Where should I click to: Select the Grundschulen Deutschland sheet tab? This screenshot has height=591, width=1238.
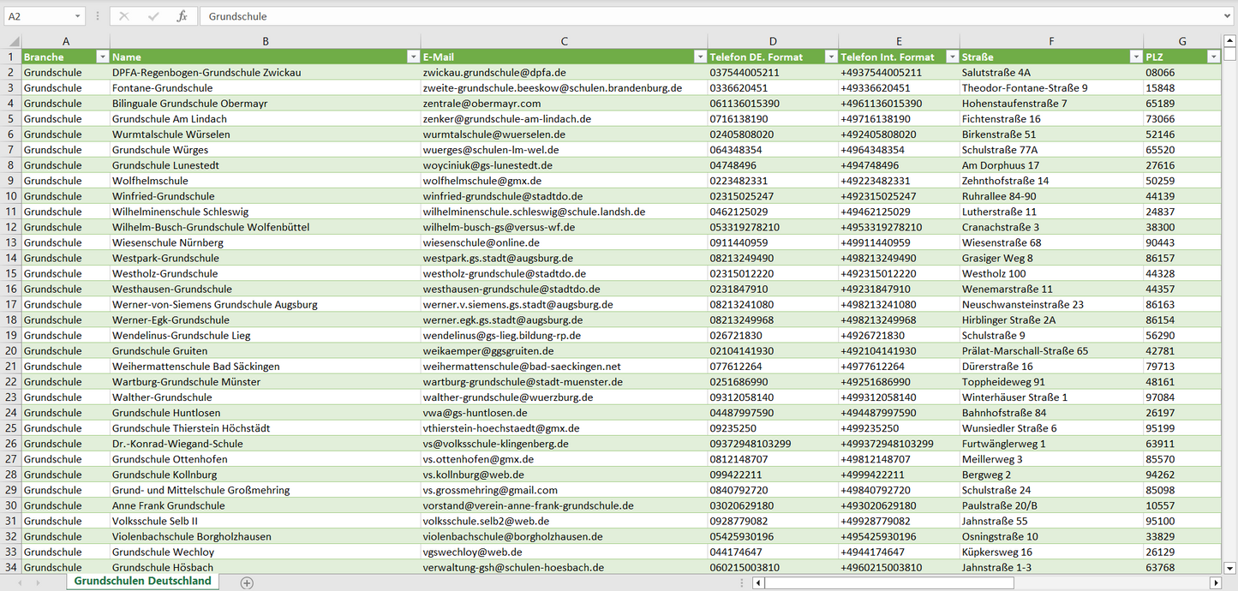tap(142, 581)
